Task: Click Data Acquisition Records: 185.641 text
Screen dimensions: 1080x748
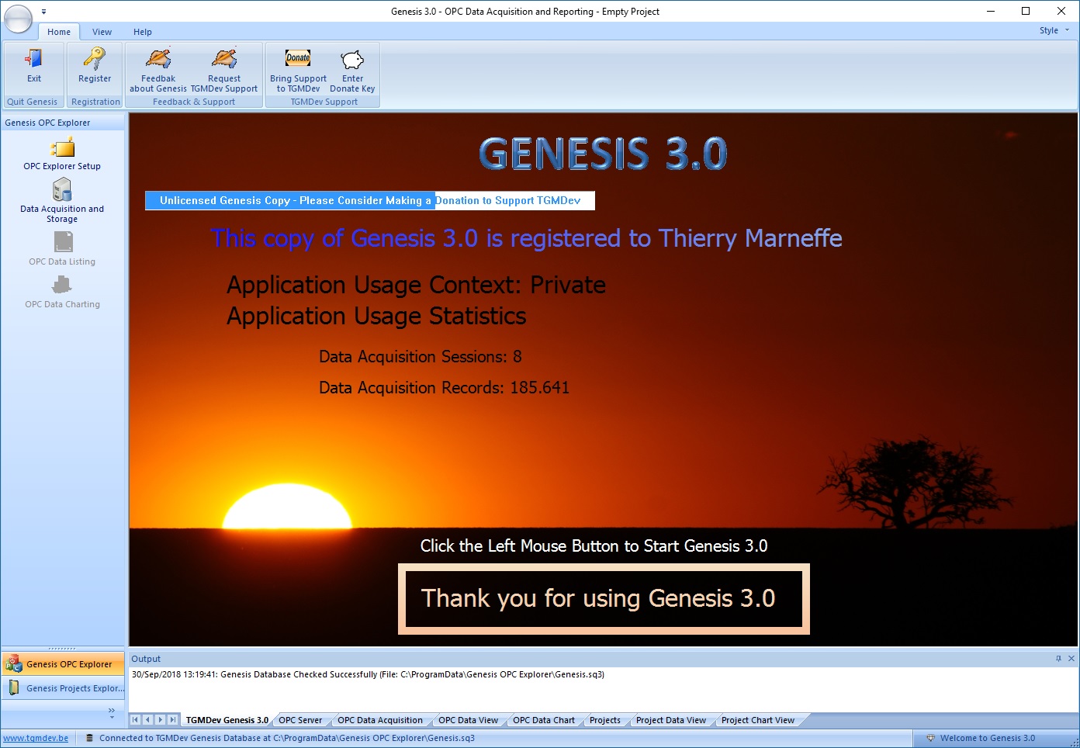Action: tap(444, 388)
